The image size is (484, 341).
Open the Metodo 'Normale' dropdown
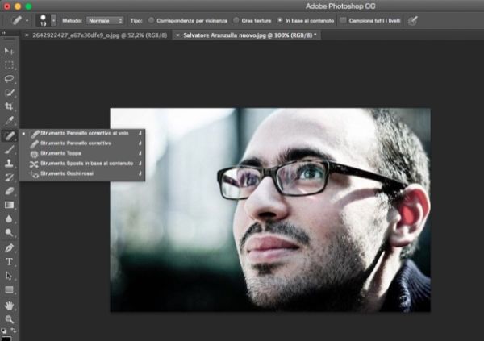coord(106,19)
